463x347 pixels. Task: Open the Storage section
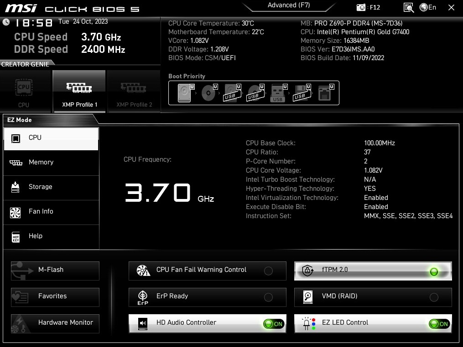[x=51, y=187]
